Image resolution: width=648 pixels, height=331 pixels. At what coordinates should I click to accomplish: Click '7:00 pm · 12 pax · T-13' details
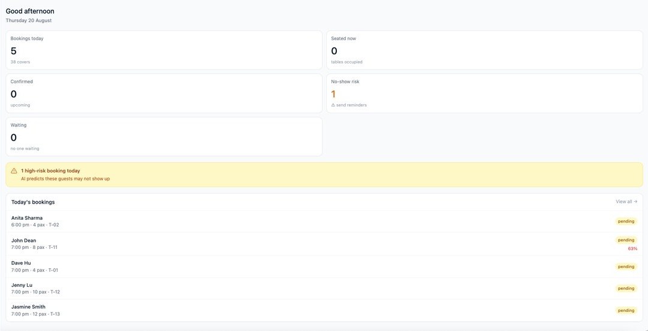[x=35, y=314]
